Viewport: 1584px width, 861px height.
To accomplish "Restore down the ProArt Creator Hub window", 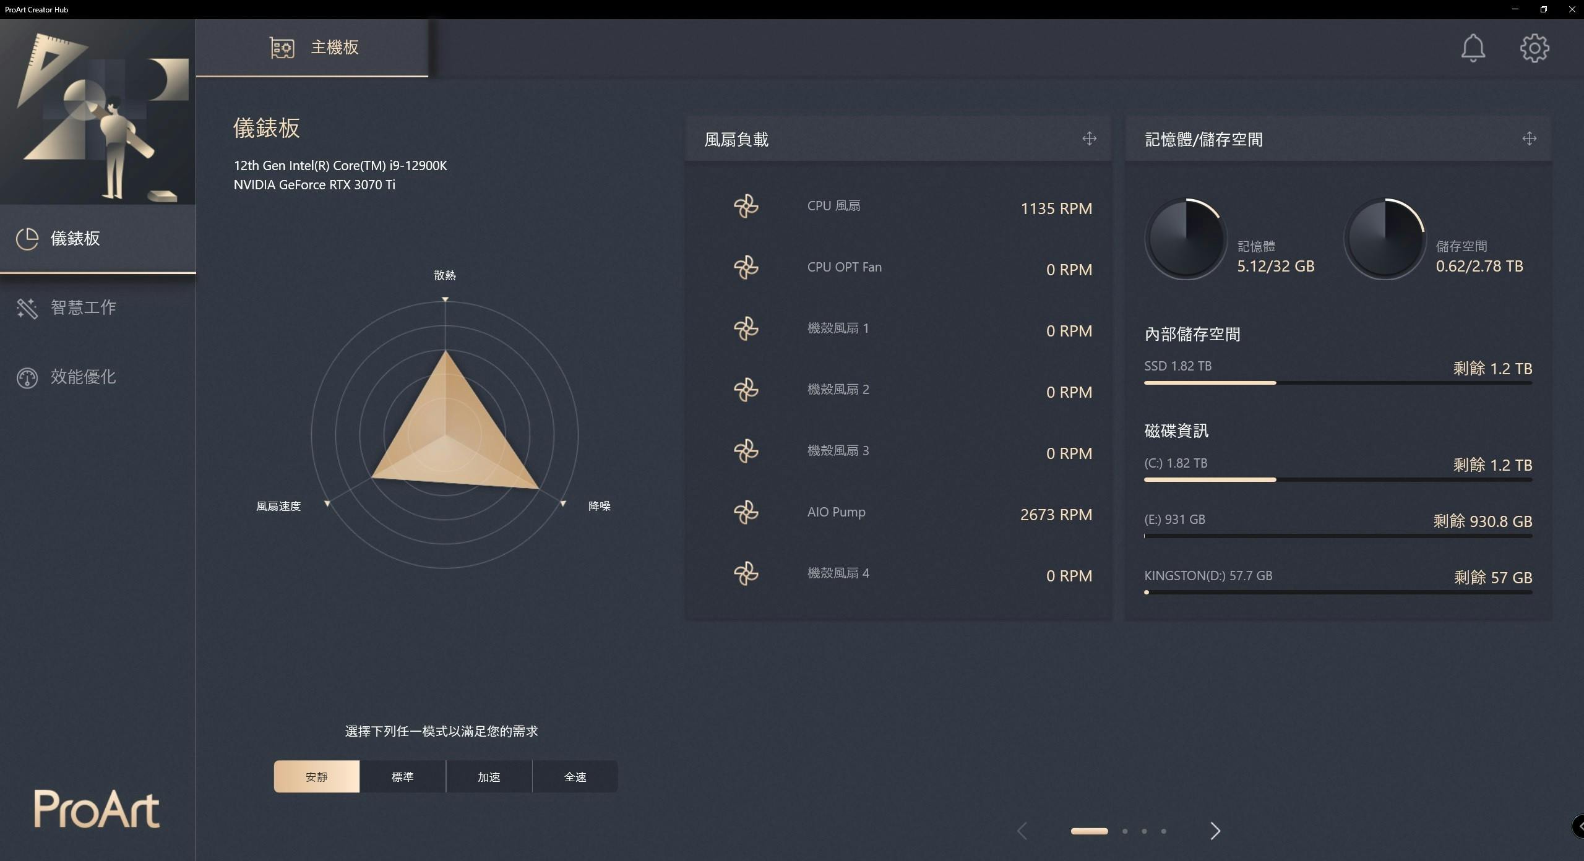I will tap(1544, 9).
